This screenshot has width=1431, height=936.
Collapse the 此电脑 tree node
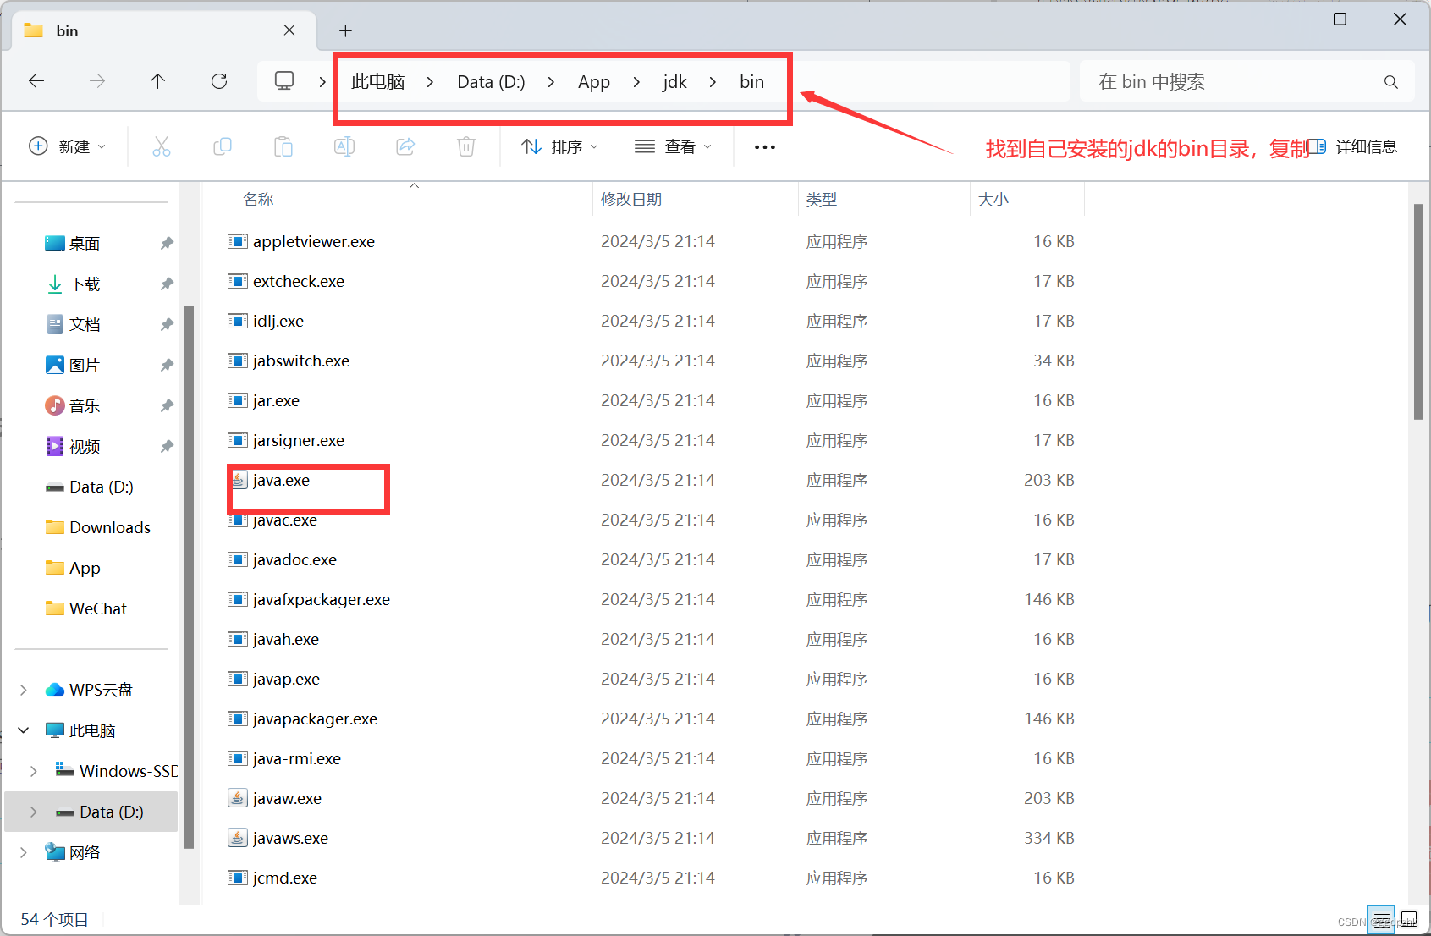pyautogui.click(x=24, y=730)
